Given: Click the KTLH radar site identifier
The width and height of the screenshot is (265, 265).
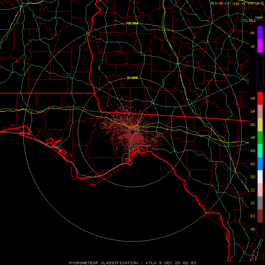Looking at the screenshot, I should pos(151,263).
